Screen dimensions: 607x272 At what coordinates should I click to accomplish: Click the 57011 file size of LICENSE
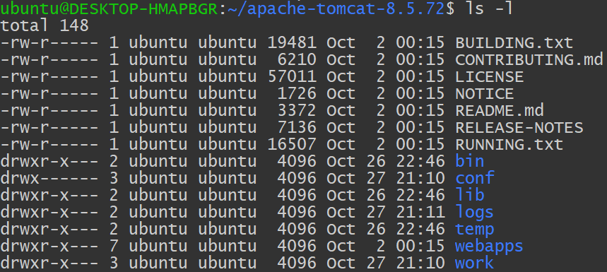292,76
